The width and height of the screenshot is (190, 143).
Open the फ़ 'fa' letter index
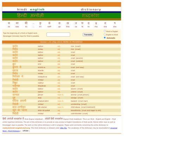point(82,24)
